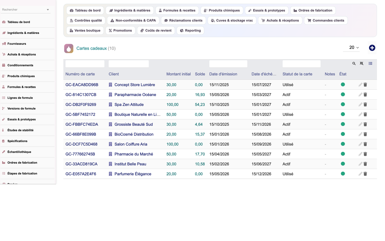Edit the Parfumerie Élégance card row
Screen dimensions: 385x241
pyautogui.click(x=360, y=174)
